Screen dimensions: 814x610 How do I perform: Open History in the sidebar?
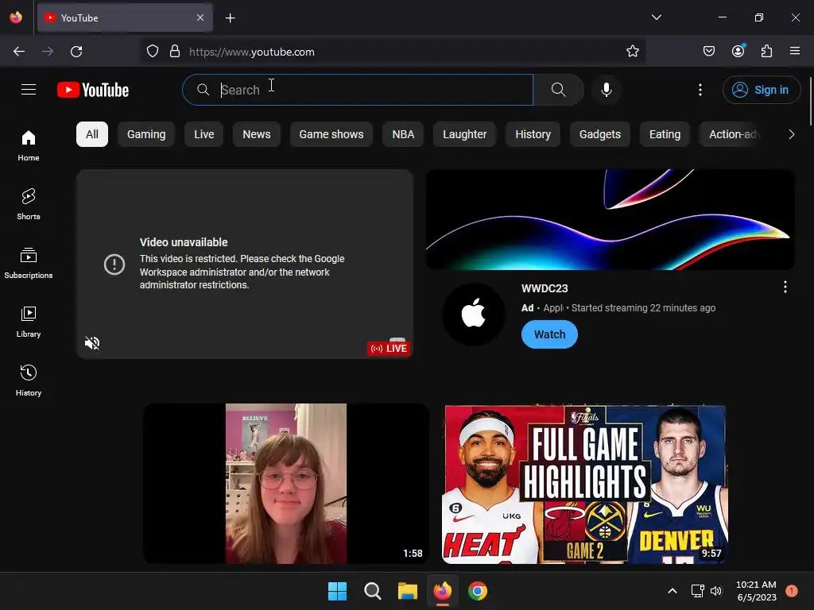[x=29, y=380]
